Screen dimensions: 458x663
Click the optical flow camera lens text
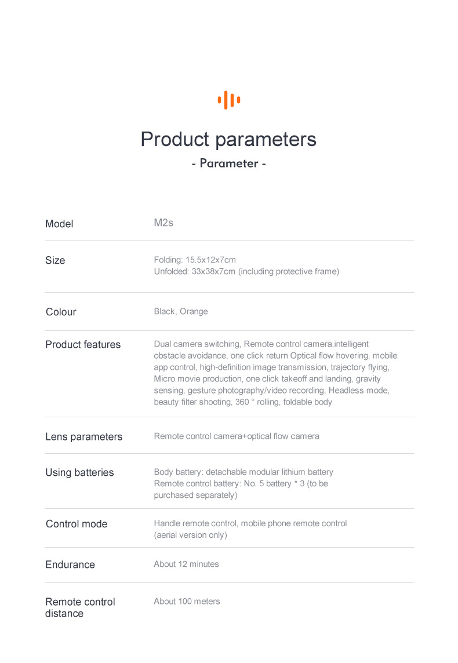[237, 436]
